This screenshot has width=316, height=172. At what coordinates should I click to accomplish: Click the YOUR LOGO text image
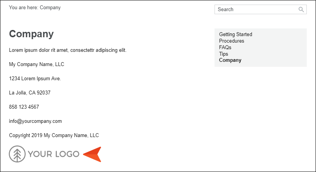coord(53,154)
